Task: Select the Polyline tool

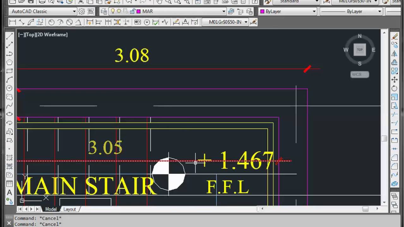Action: click(9, 54)
